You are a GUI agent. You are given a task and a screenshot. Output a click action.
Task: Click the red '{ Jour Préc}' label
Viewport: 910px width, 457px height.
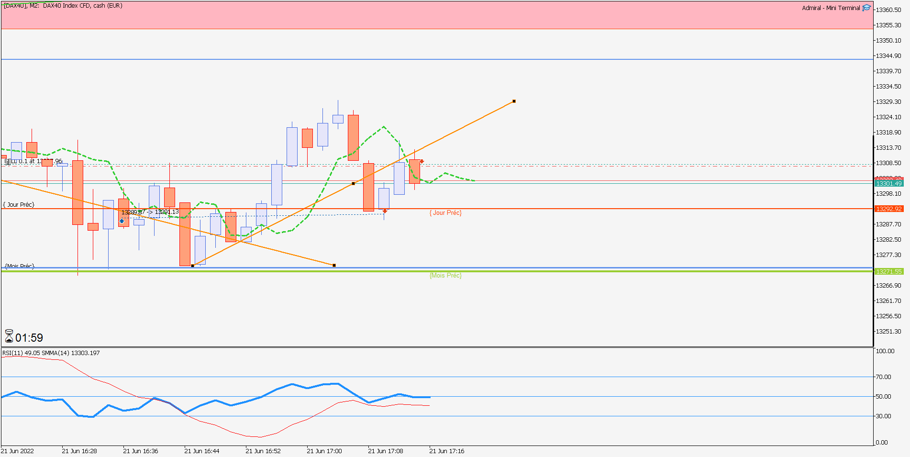(x=445, y=213)
